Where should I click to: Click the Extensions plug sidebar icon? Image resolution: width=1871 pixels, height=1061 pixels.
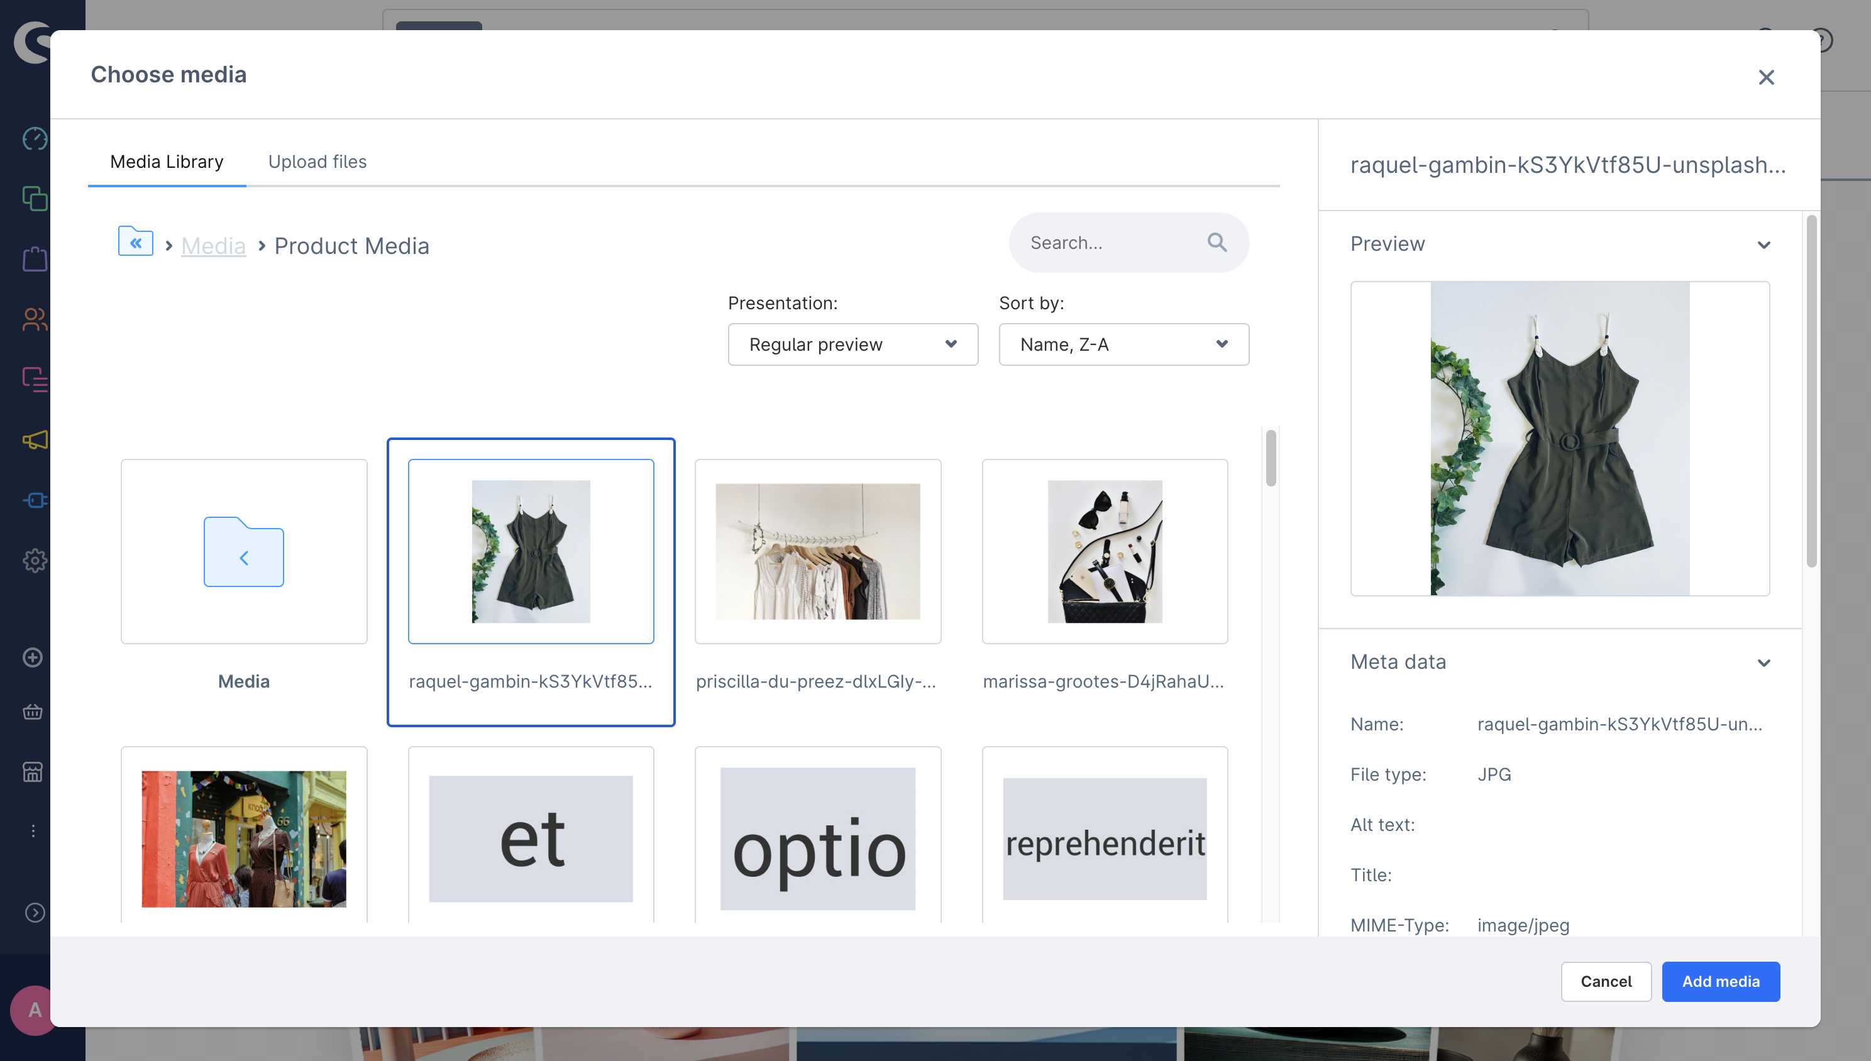pos(34,500)
